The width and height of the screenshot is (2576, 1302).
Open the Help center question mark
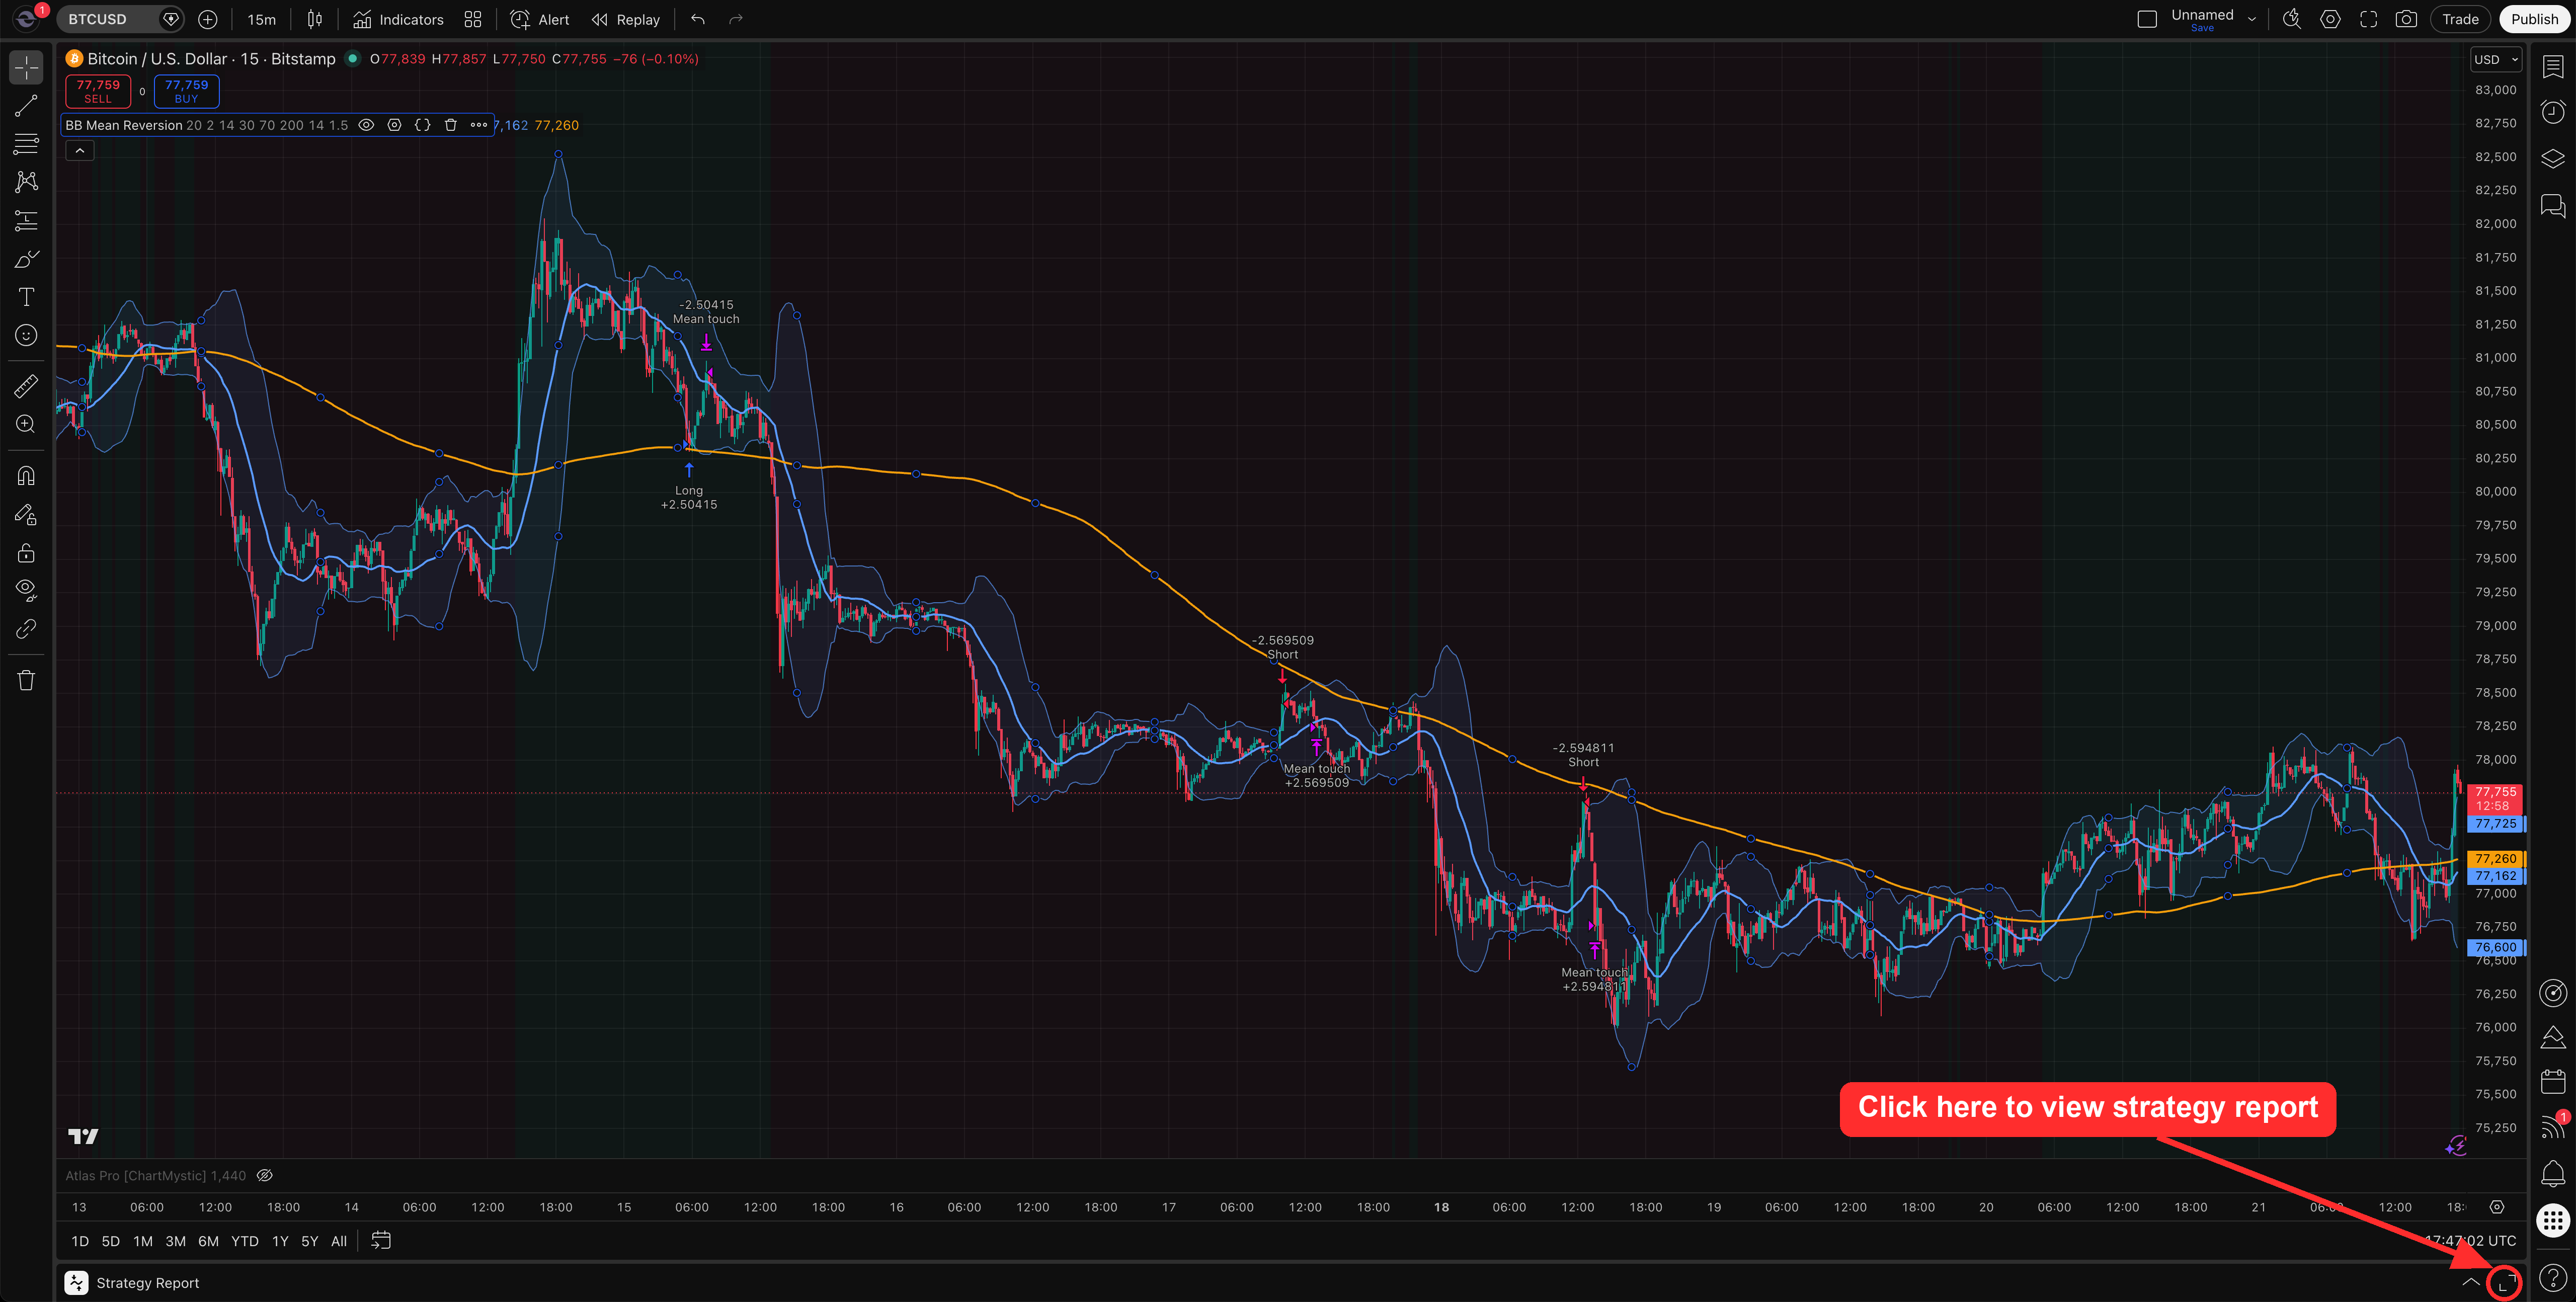pyautogui.click(x=2553, y=1277)
